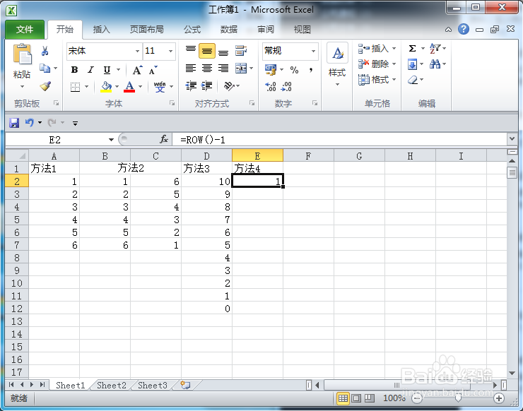This screenshot has width=523, height=411.
Task: Zoom in with plus button
Action: point(499,398)
